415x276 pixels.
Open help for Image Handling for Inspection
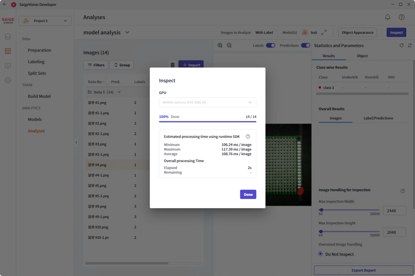pyautogui.click(x=403, y=191)
